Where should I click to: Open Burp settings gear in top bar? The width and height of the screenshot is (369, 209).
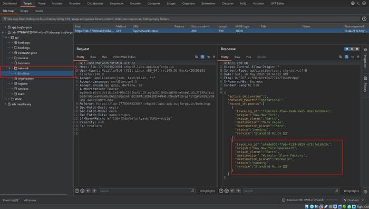pos(364,3)
